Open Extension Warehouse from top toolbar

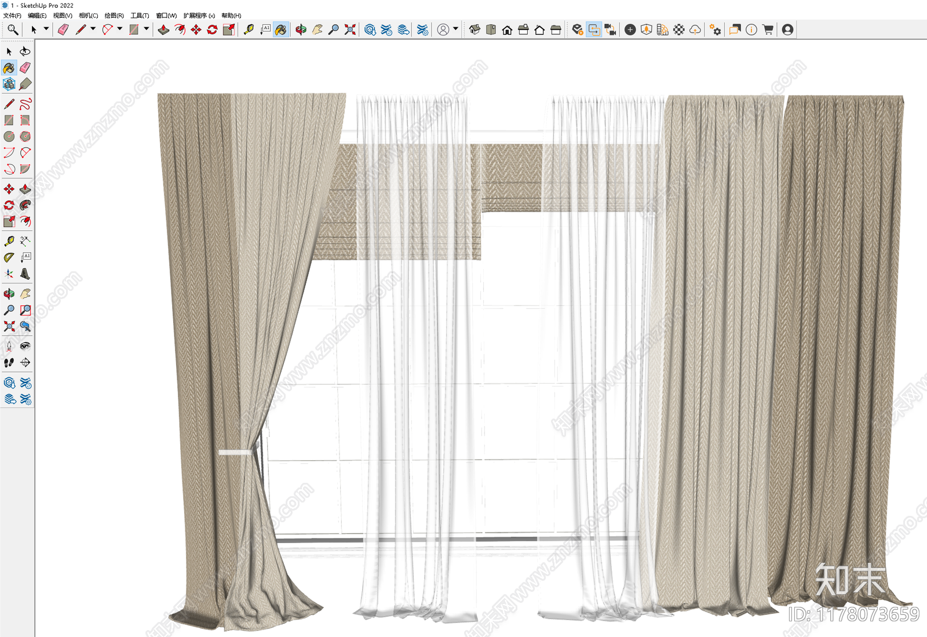tap(386, 30)
